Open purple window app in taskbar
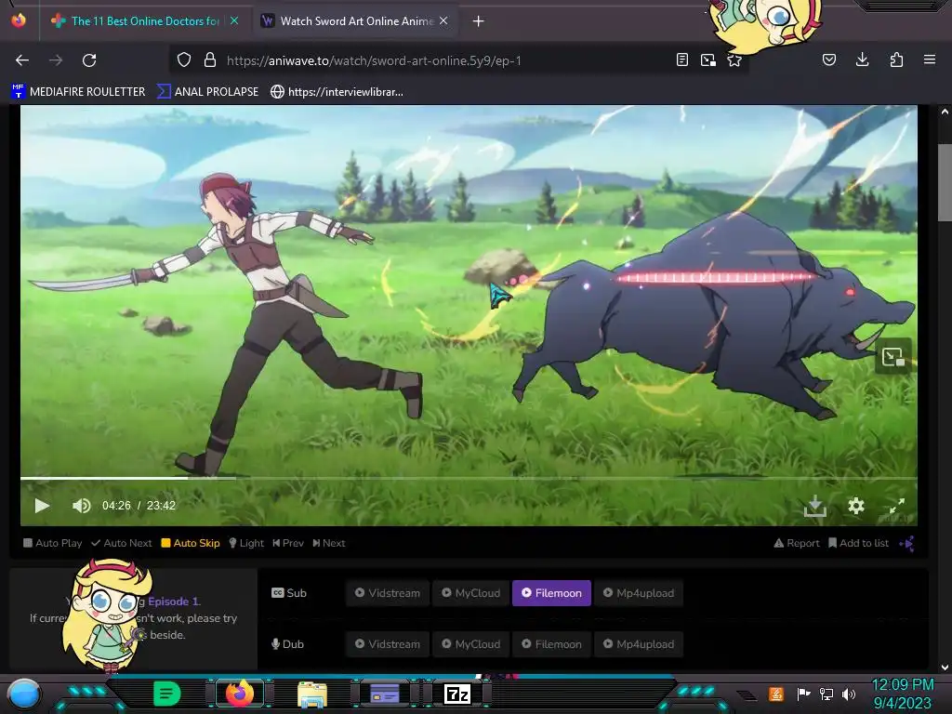Viewport: 952px width, 714px height. coord(384,694)
